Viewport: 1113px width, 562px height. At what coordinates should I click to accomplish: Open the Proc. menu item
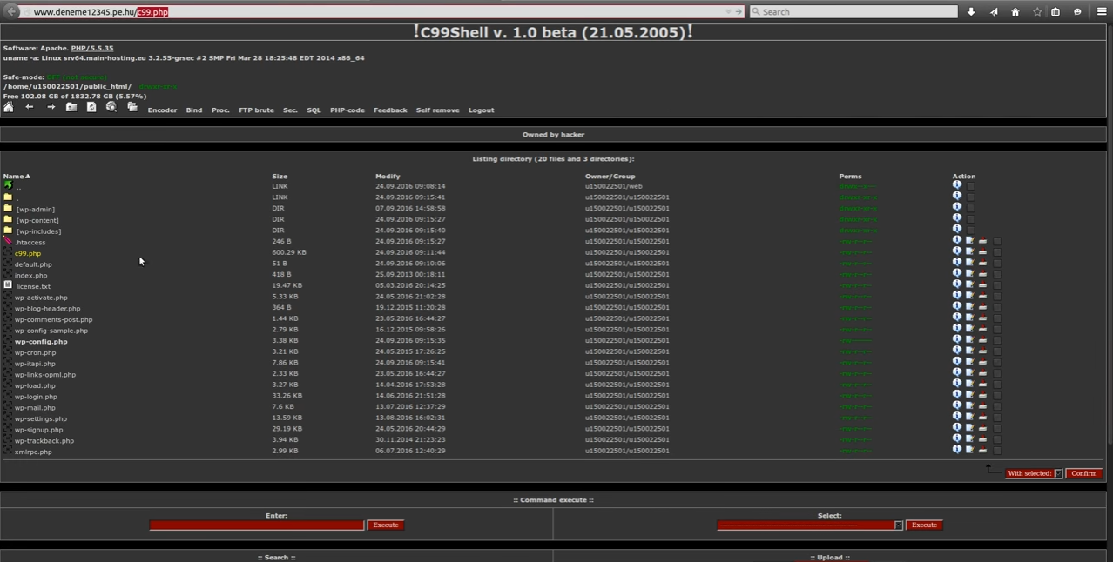pyautogui.click(x=220, y=110)
